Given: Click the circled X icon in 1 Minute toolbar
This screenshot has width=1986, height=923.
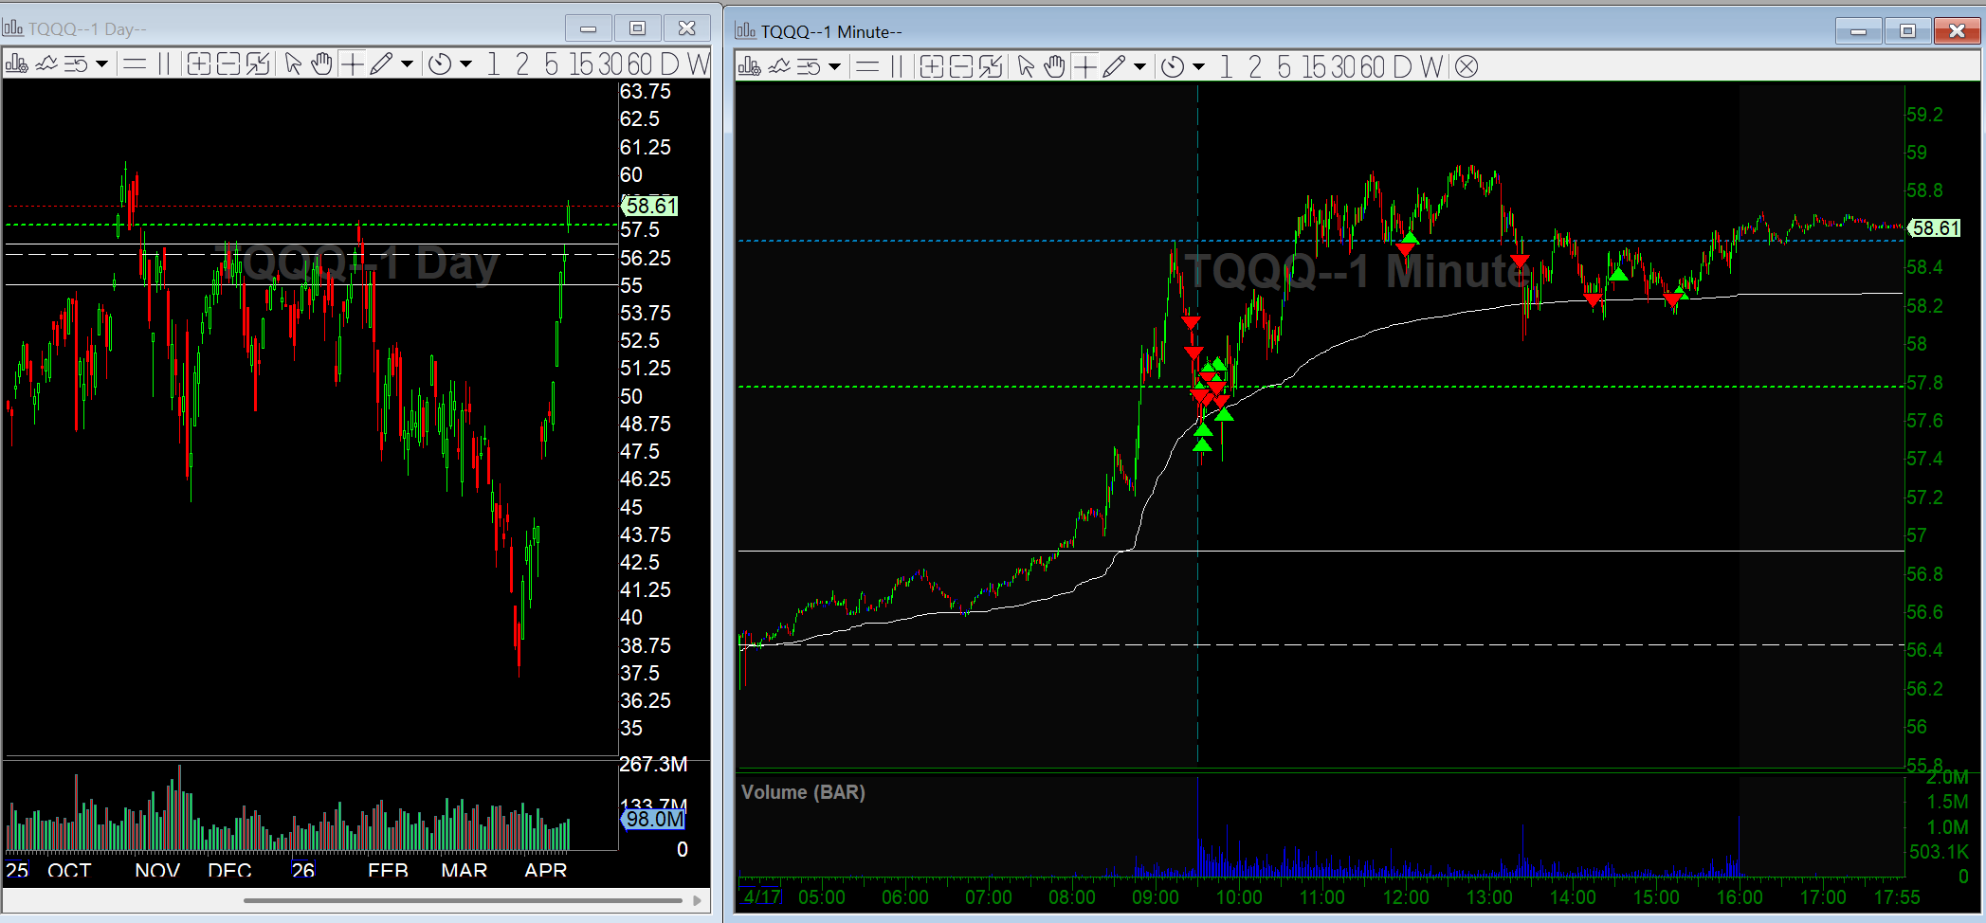Looking at the screenshot, I should [x=1467, y=66].
